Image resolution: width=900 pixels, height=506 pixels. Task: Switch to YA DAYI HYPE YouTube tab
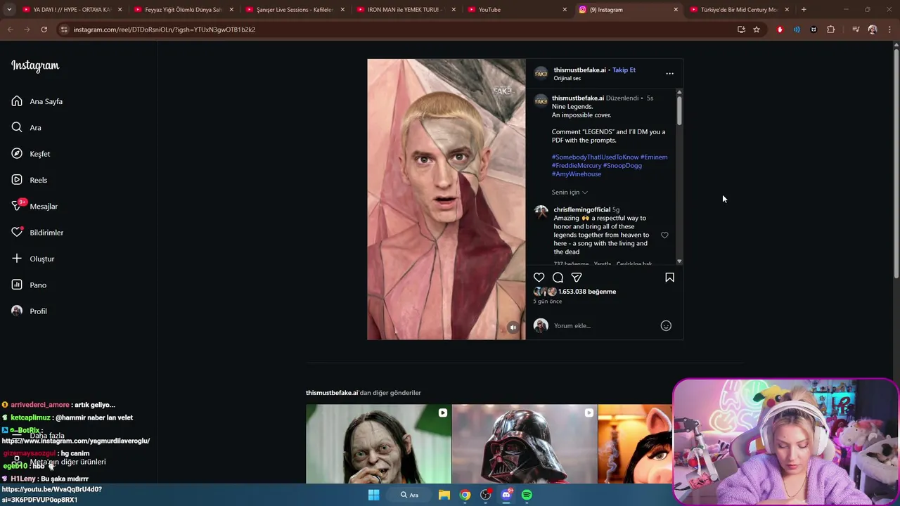click(72, 10)
